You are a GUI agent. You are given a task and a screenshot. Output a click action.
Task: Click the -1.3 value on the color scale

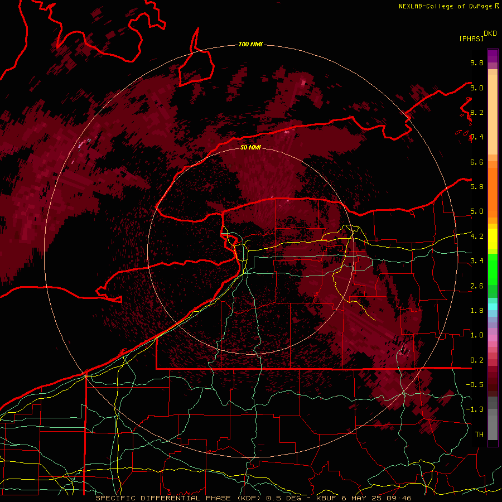[475, 409]
